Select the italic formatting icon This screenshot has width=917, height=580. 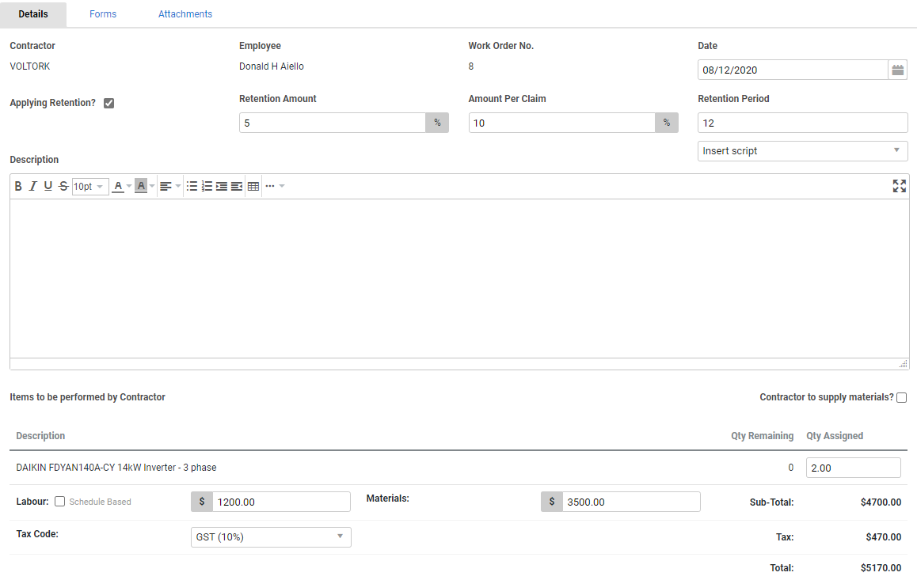(x=32, y=186)
